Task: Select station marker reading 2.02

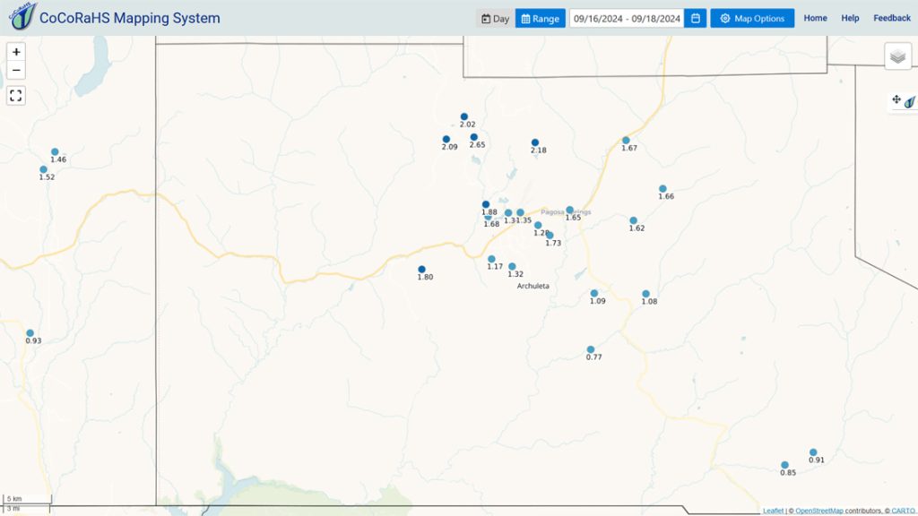Action: tap(463, 117)
